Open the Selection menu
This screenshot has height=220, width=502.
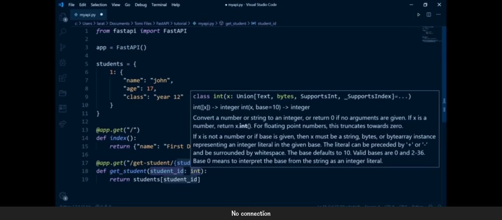[x=99, y=5]
